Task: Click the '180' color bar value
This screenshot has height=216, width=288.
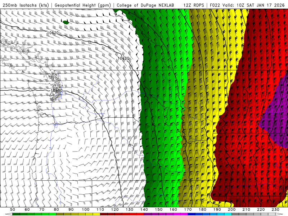Action: pyautogui.click(x=203, y=210)
